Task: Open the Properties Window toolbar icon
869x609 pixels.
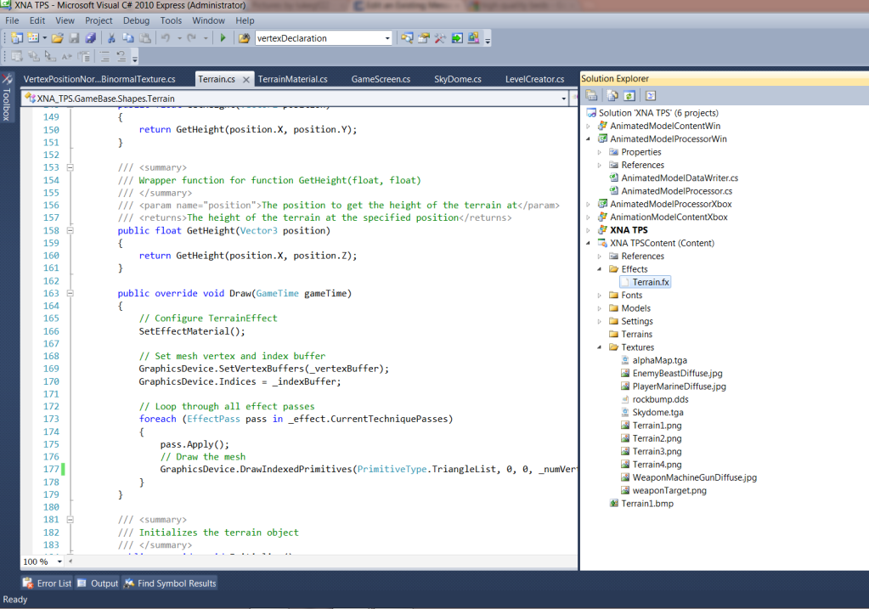Action: pyautogui.click(x=424, y=38)
